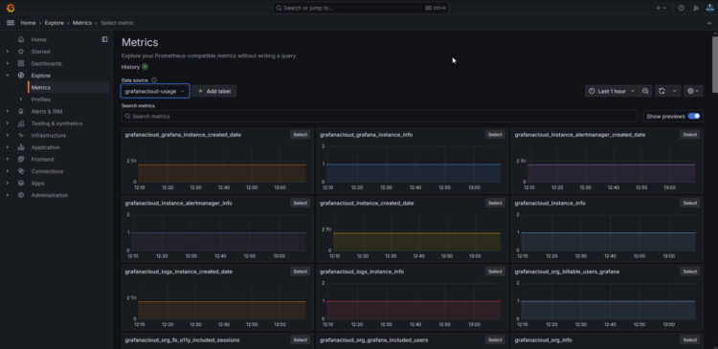Collapse the Explore sidebar section

[x=8, y=76]
